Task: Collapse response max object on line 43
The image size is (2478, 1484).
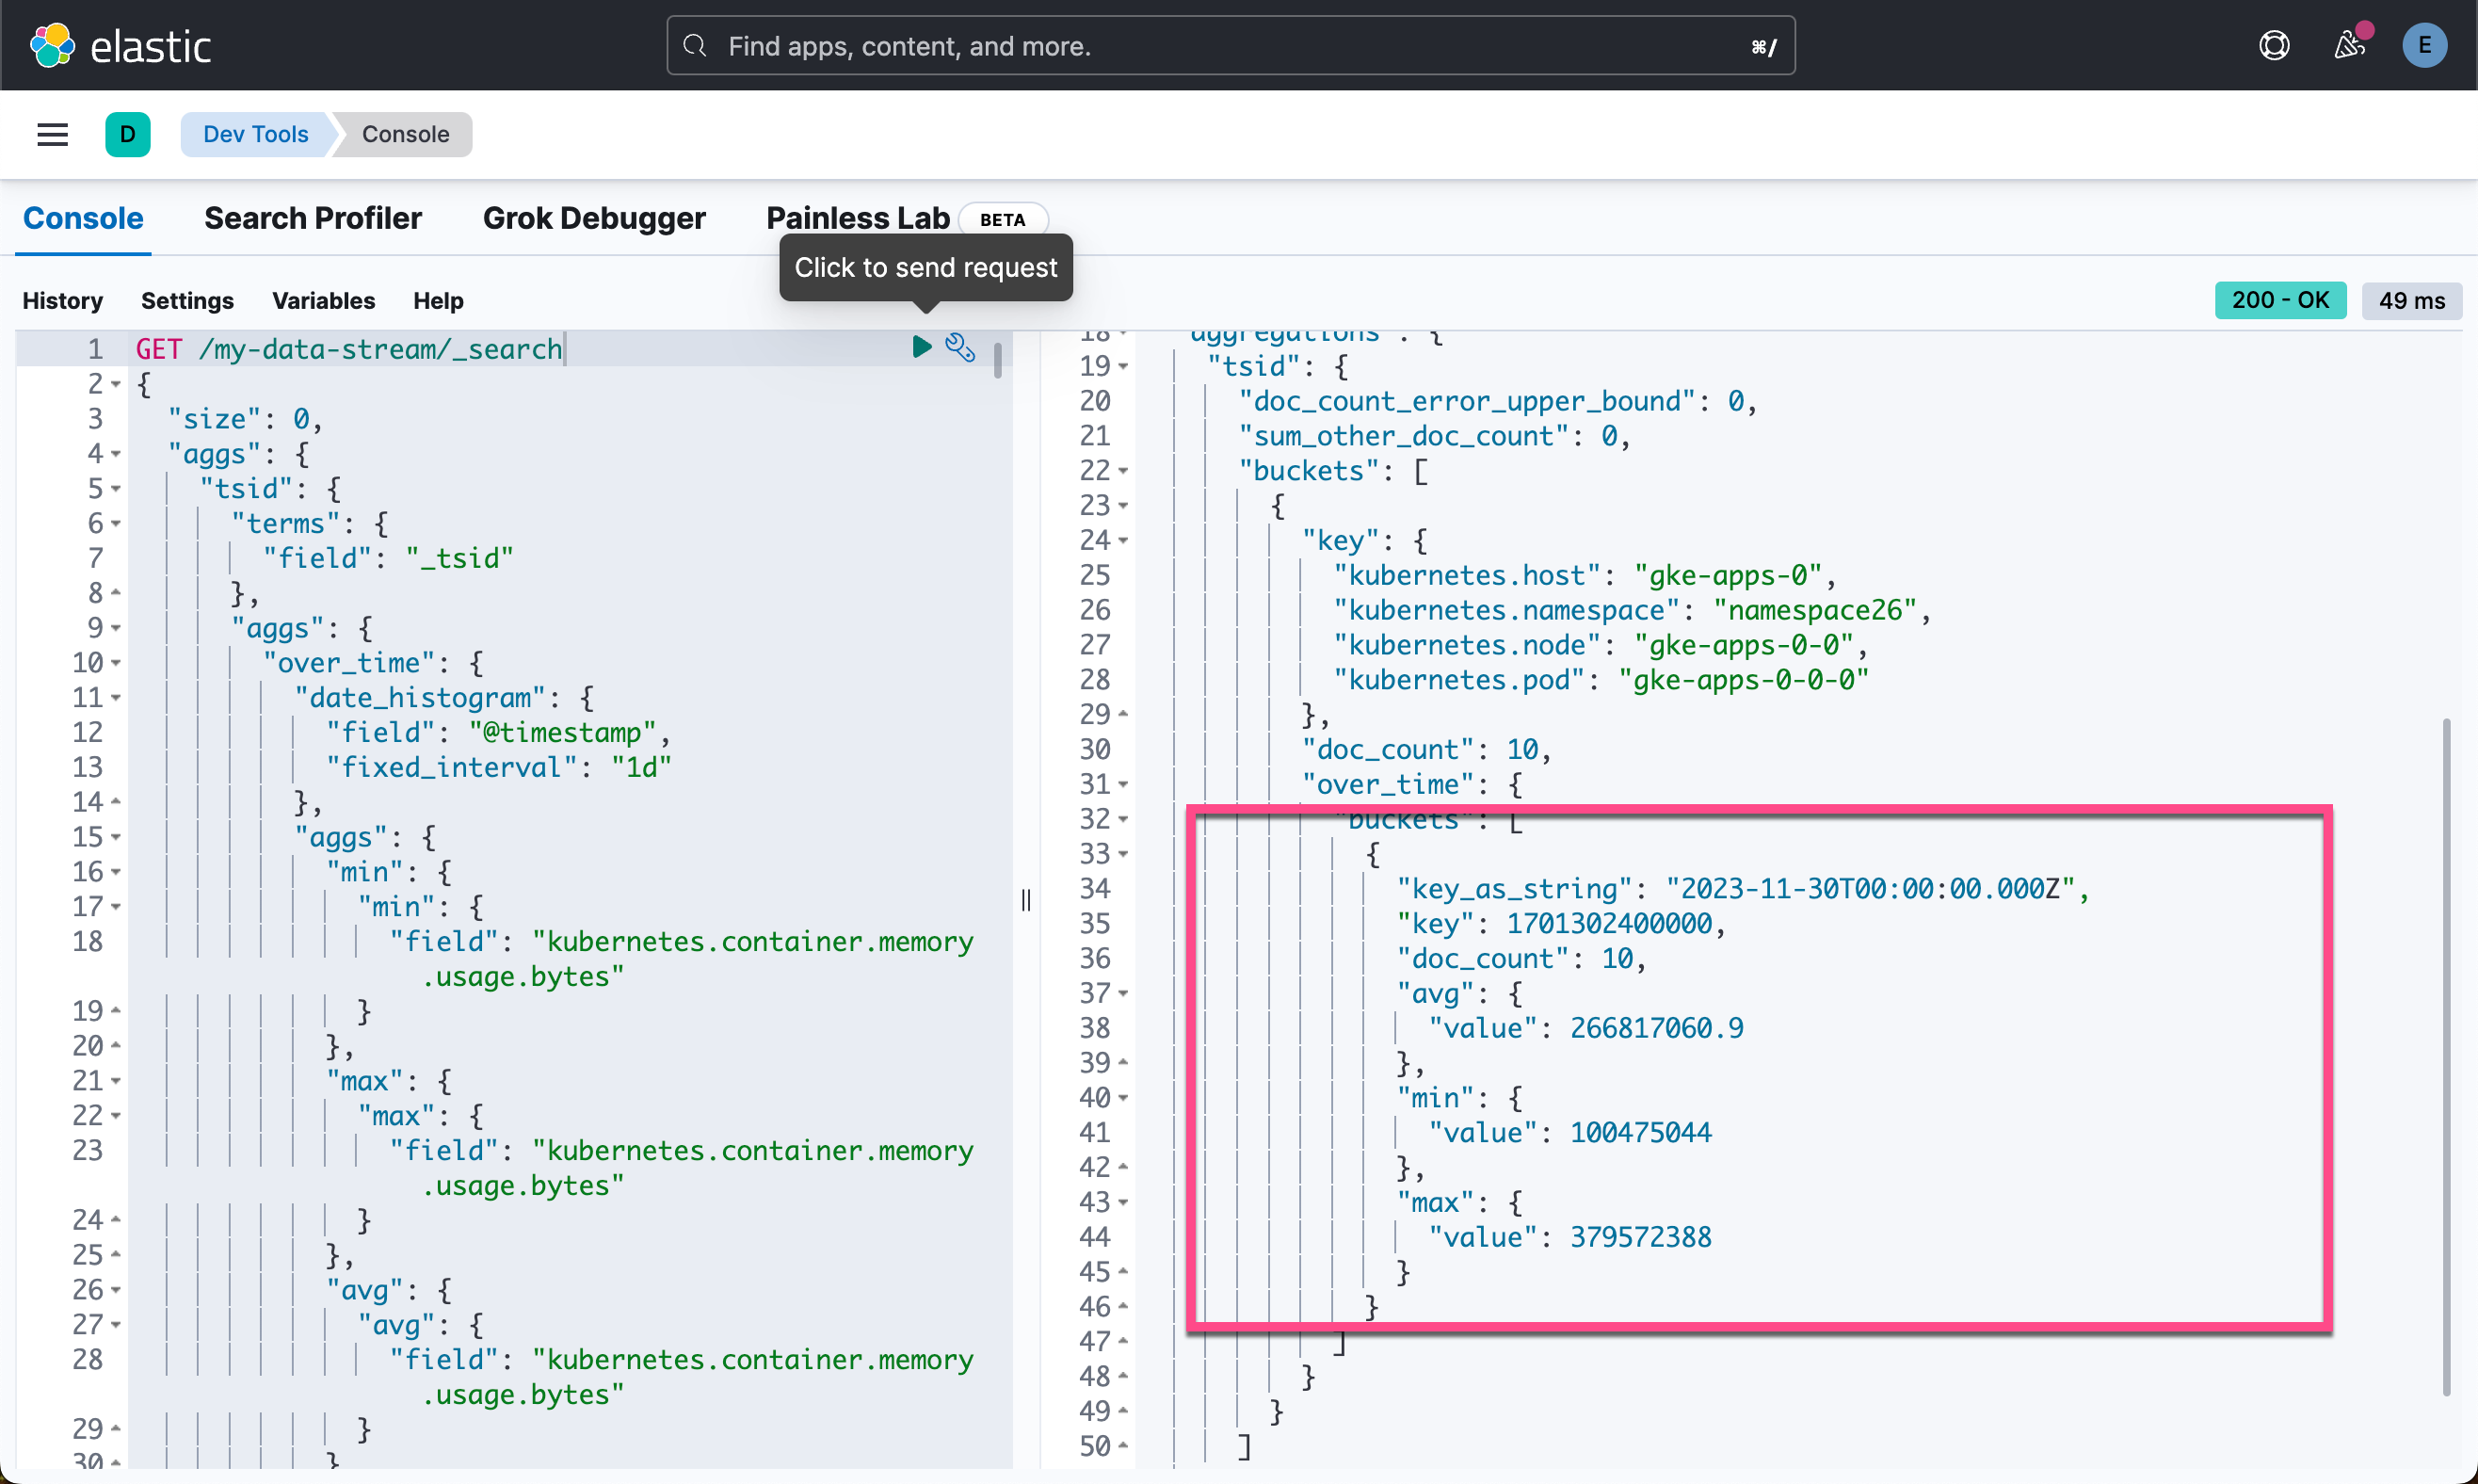Action: pyautogui.click(x=1123, y=1202)
